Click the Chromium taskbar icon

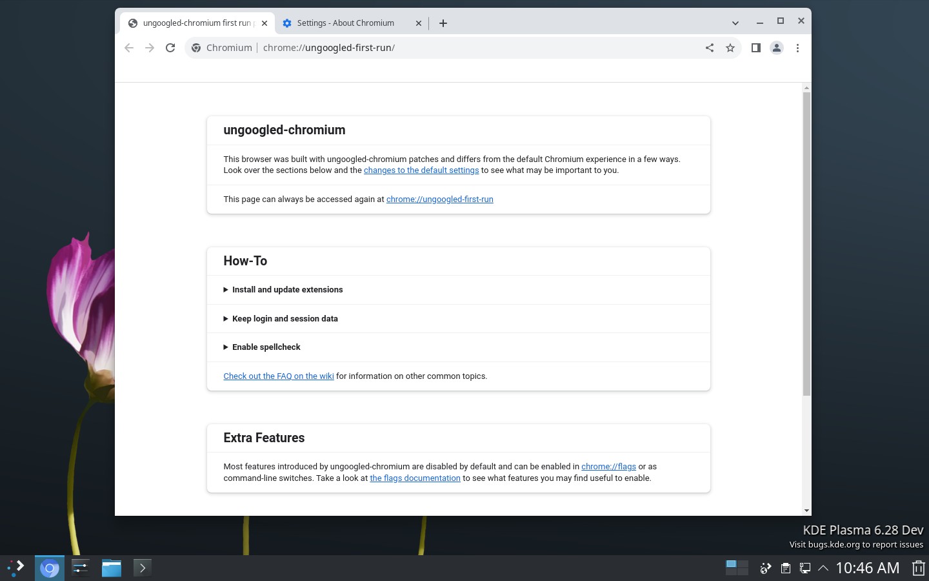coord(50,568)
